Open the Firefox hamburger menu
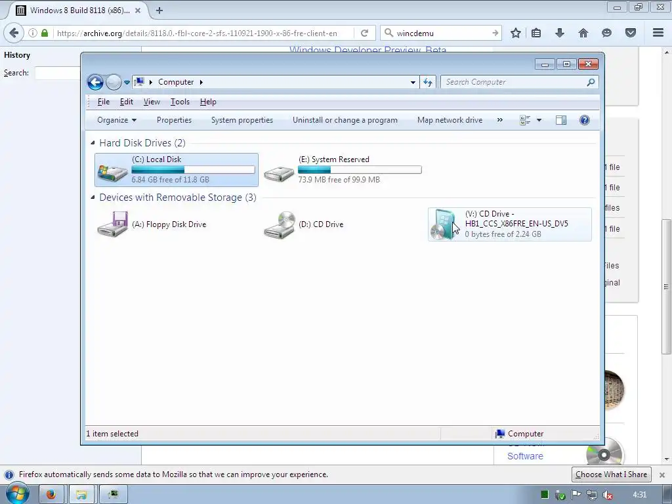This screenshot has height=504, width=672. point(658,33)
